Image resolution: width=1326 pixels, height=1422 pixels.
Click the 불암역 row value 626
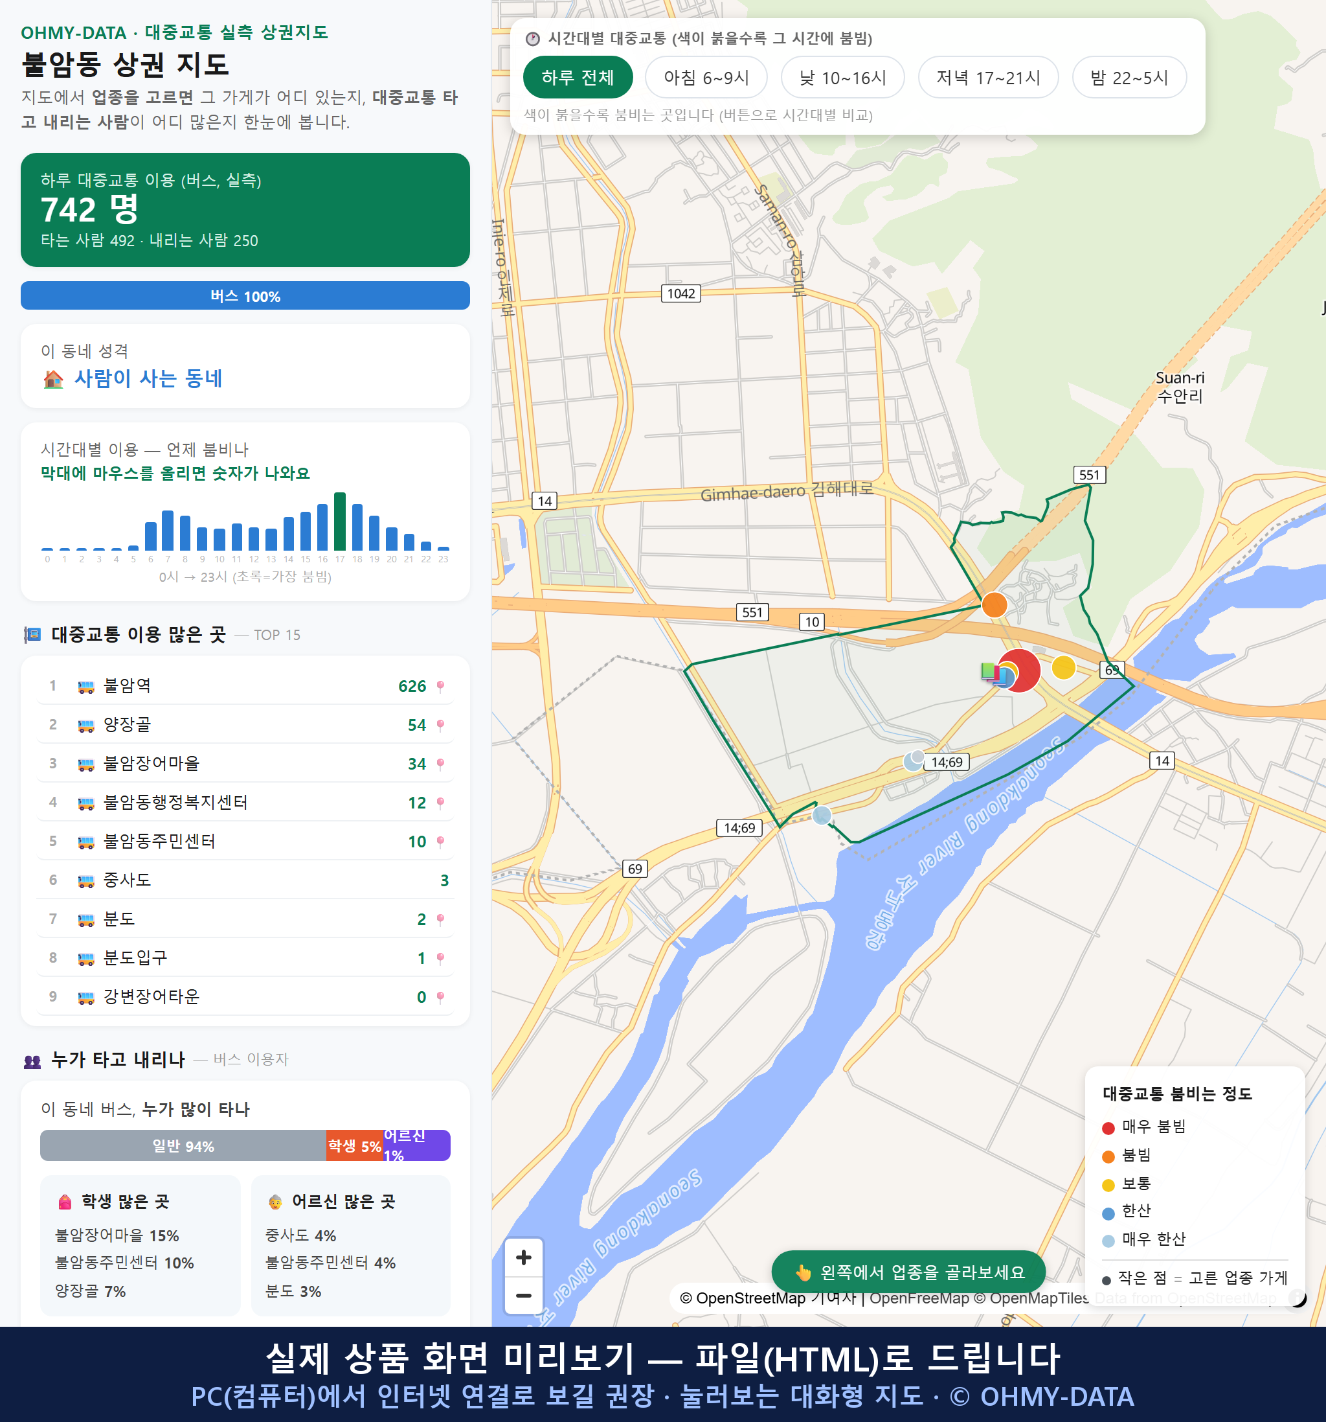[x=412, y=687]
